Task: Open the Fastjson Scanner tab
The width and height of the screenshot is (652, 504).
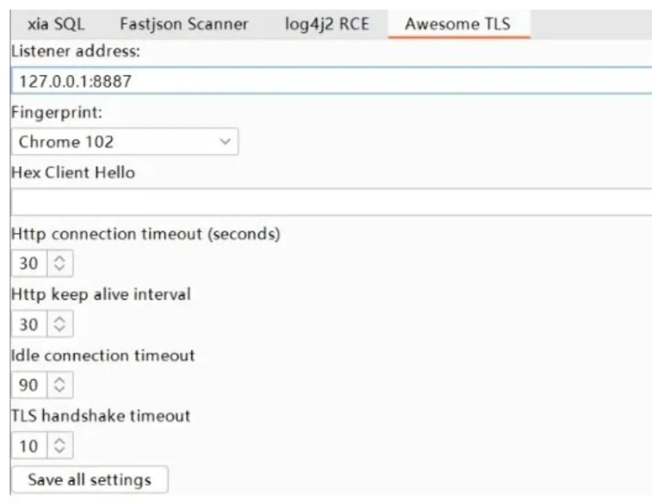Action: [x=183, y=24]
